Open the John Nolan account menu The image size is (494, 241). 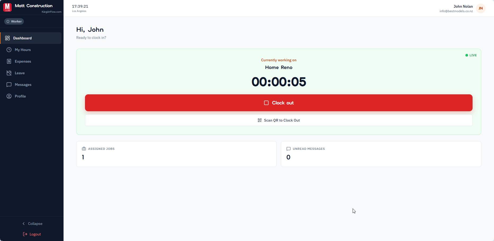tap(462, 8)
